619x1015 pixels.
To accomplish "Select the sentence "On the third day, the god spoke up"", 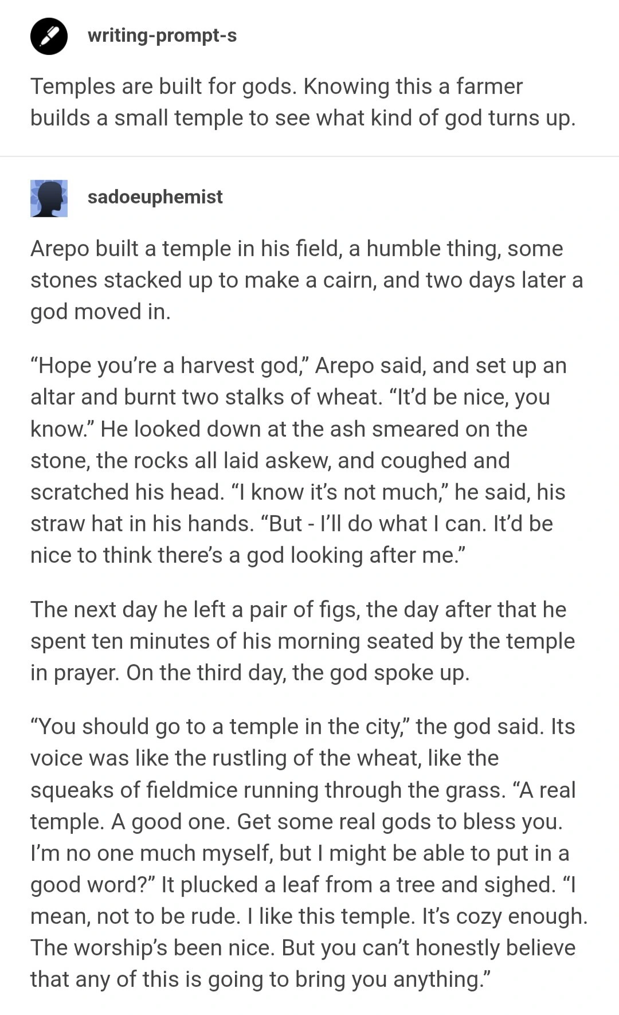I will click(298, 673).
